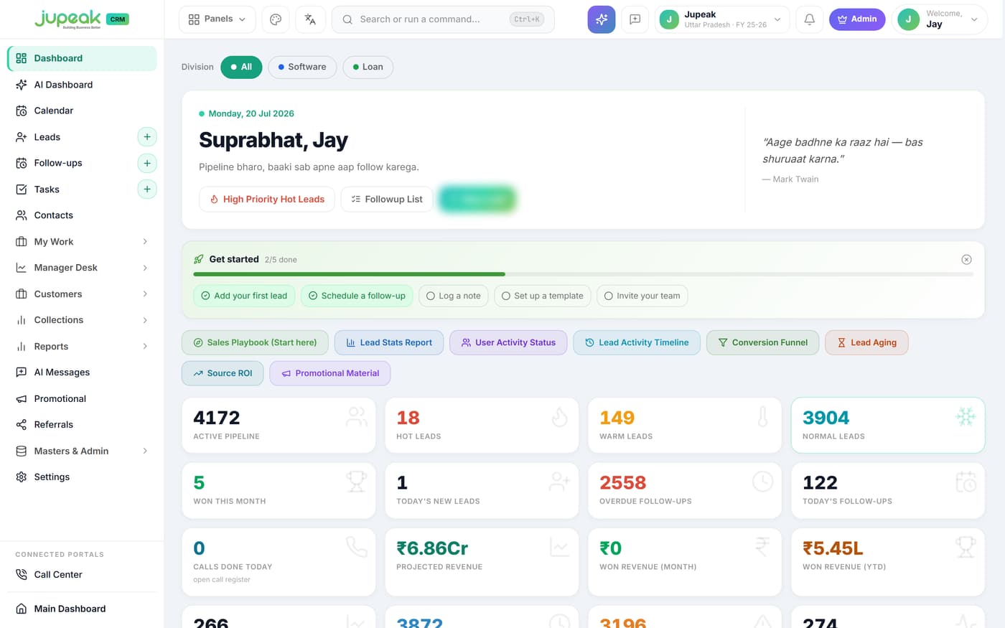Filter by the Software division
The image size is (1005, 628).
[302, 67]
